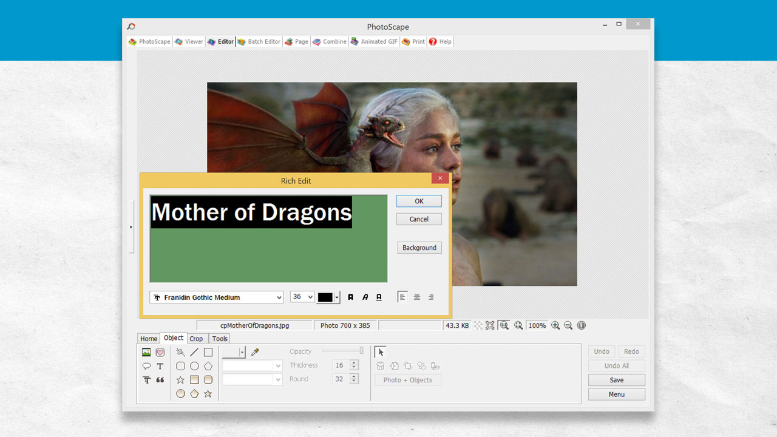Screen dimensions: 777x437
Task: Toggle bold text formatting
Action: [351, 296]
